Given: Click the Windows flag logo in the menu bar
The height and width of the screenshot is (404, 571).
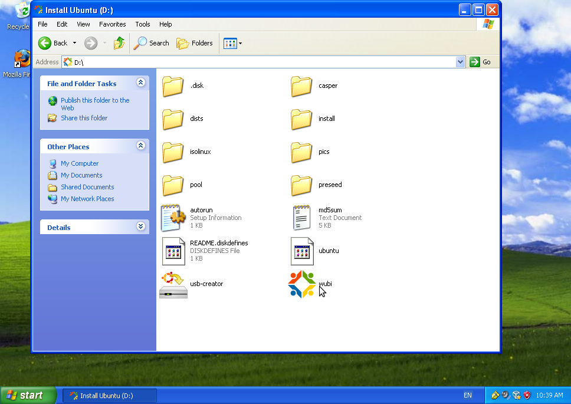Looking at the screenshot, I should coord(488,24).
